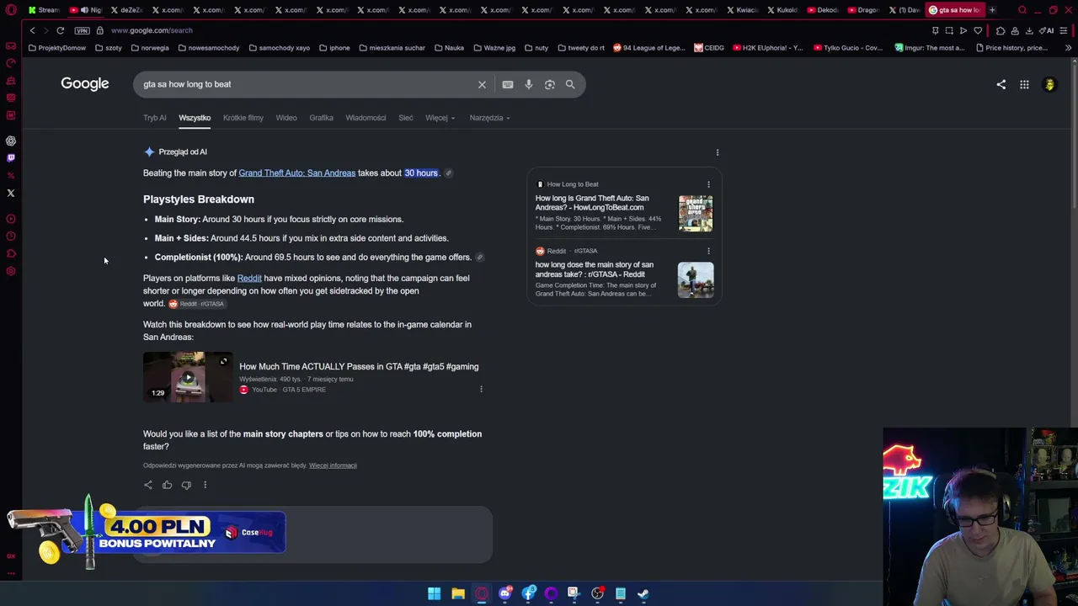Show more bookmarks with the double chevron
The height and width of the screenshot is (606, 1078).
coord(1068,48)
